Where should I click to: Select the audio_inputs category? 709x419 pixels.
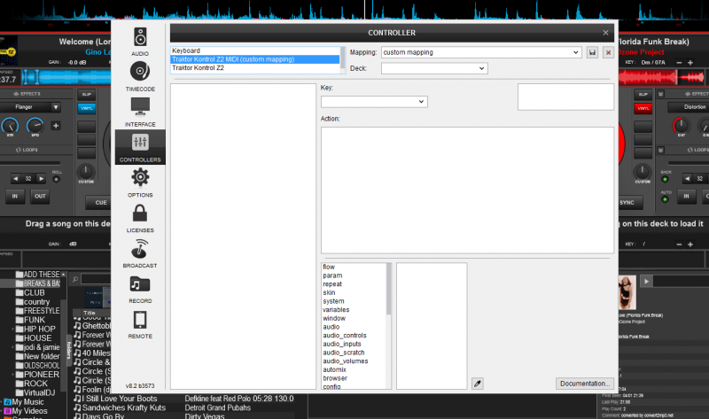click(x=342, y=344)
